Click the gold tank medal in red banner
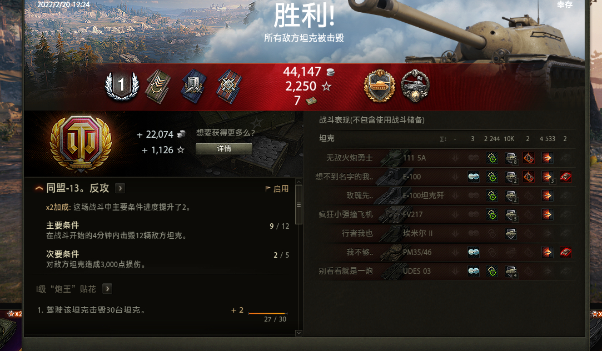 [x=379, y=86]
